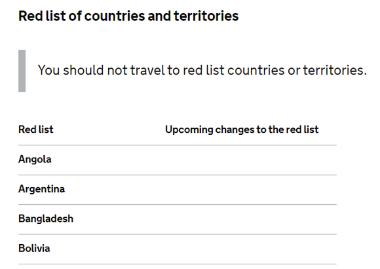Click the word 'You' starting the warning
Viewport: 380px width, 269px height.
tap(48, 70)
